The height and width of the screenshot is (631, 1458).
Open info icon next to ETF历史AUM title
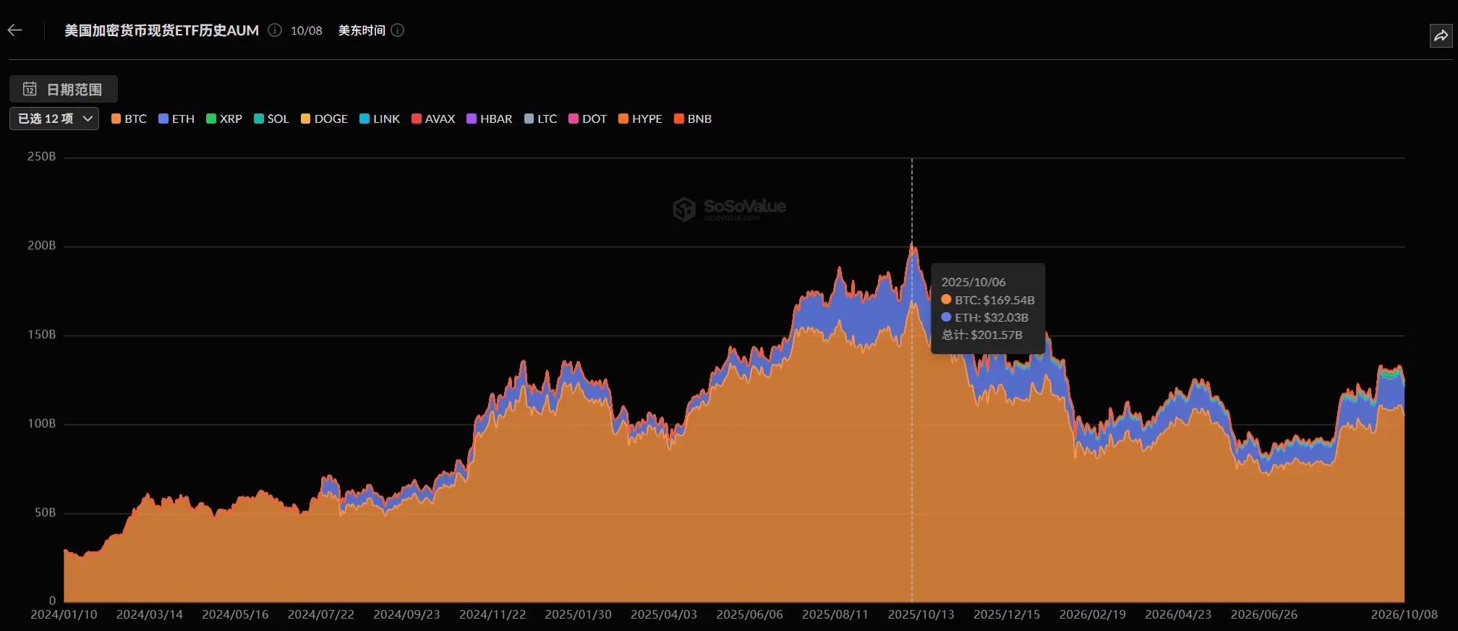tap(275, 30)
